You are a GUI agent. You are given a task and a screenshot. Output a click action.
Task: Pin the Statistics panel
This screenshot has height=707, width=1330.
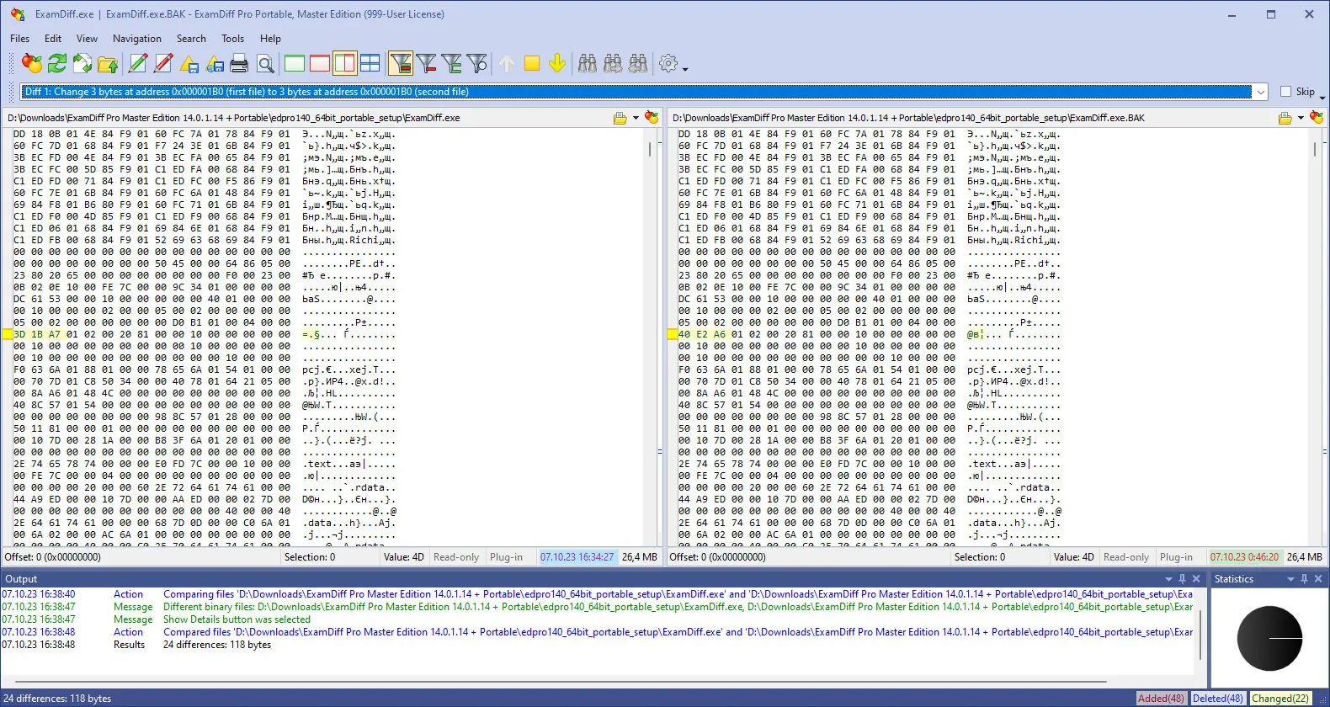pyautogui.click(x=1305, y=579)
